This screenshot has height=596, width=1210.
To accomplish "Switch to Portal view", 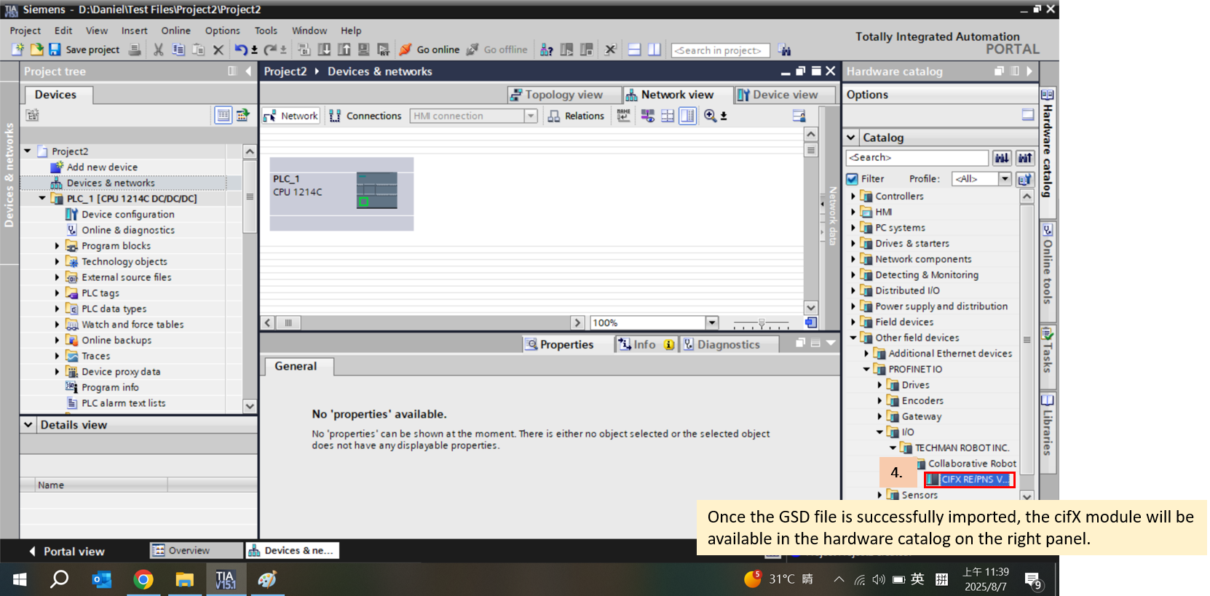I will pyautogui.click(x=66, y=552).
